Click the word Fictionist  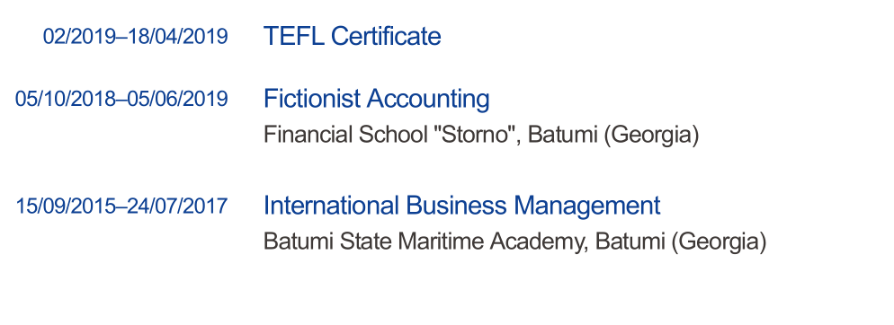(312, 99)
